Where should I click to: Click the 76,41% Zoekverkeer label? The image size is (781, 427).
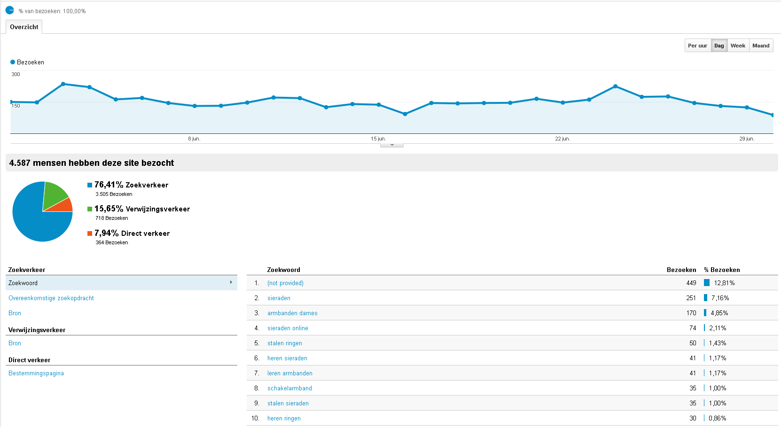(131, 185)
